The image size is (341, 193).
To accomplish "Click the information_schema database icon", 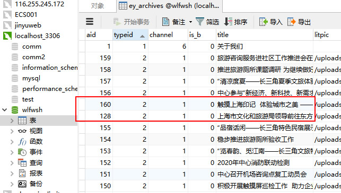I will pyautogui.click(x=15, y=68).
